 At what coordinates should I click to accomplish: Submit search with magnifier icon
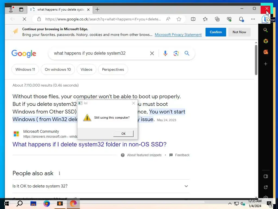pos(187,53)
